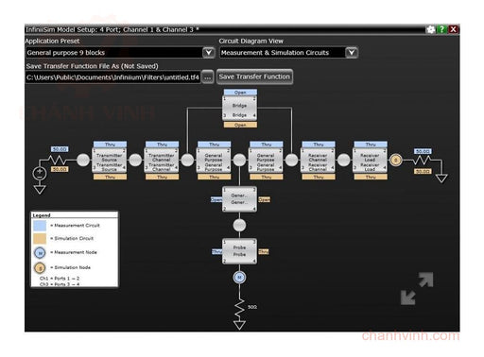Click blue Thru label above Transmitter Source
The width and height of the screenshot is (484, 357).
tap(110, 144)
